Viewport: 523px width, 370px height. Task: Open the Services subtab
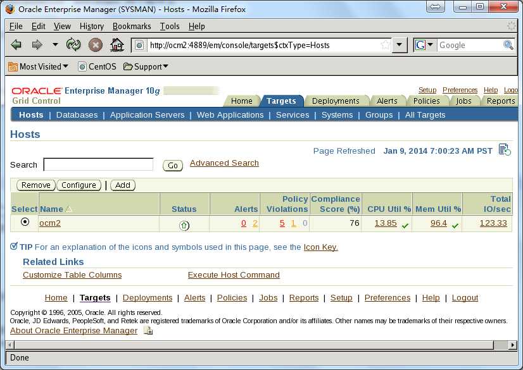pyautogui.click(x=293, y=115)
